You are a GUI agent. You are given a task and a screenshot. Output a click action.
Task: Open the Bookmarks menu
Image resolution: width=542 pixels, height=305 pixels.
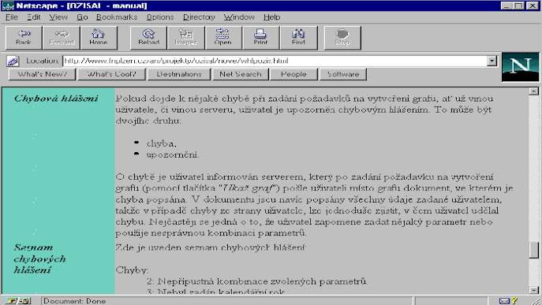[x=117, y=17]
